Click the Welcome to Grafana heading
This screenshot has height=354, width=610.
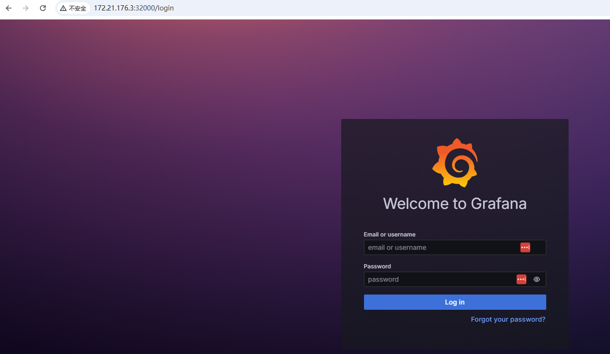point(455,204)
